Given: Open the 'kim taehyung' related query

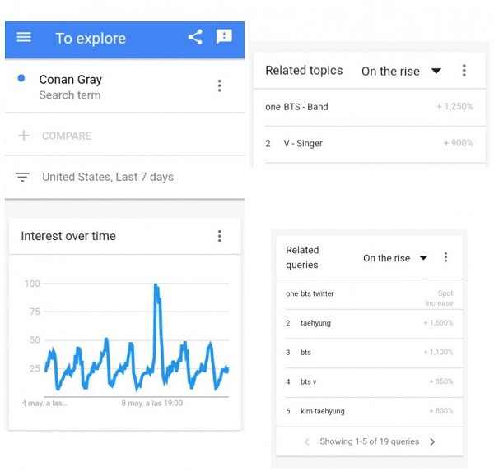Looking at the screenshot, I should (x=323, y=411).
